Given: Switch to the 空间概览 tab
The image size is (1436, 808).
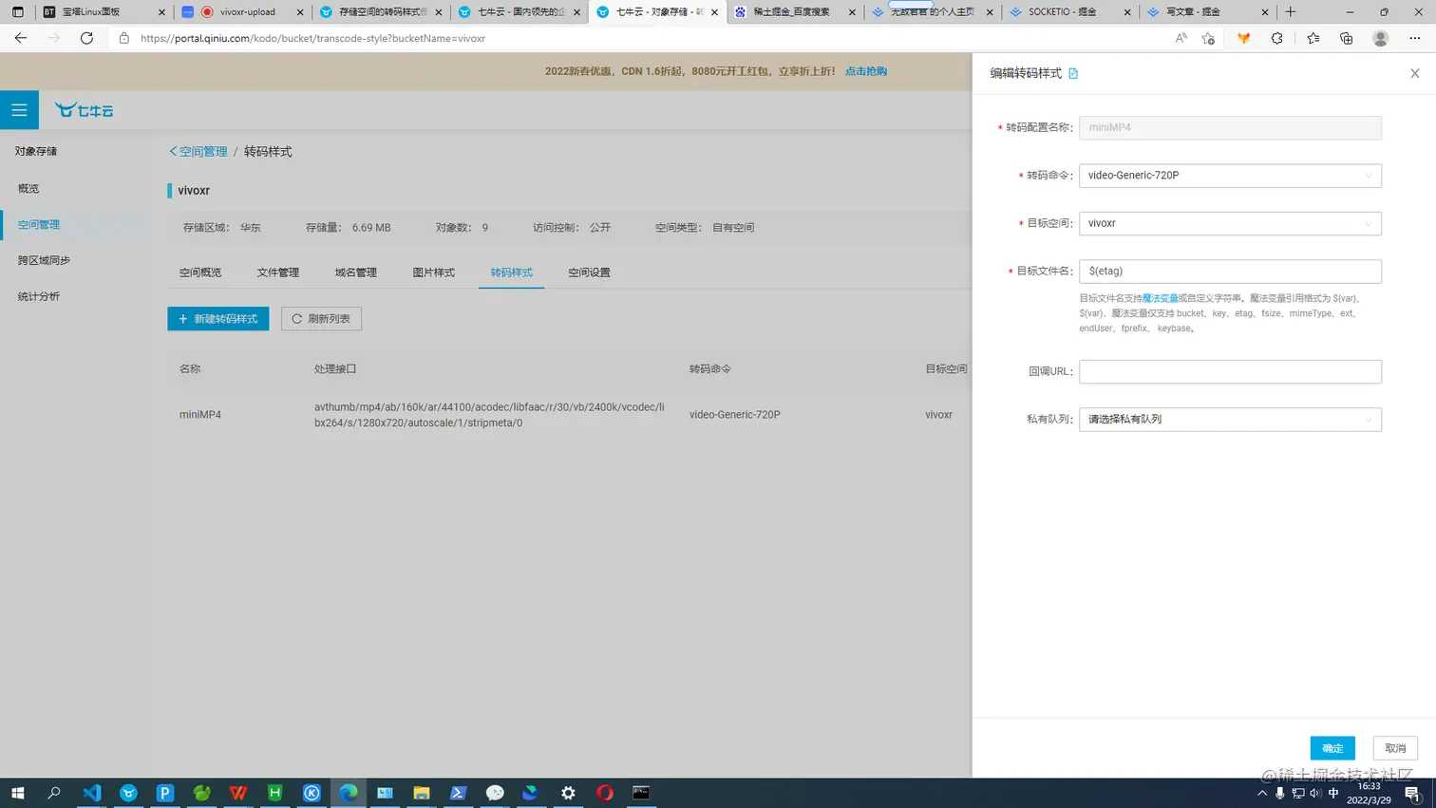Looking at the screenshot, I should (200, 272).
